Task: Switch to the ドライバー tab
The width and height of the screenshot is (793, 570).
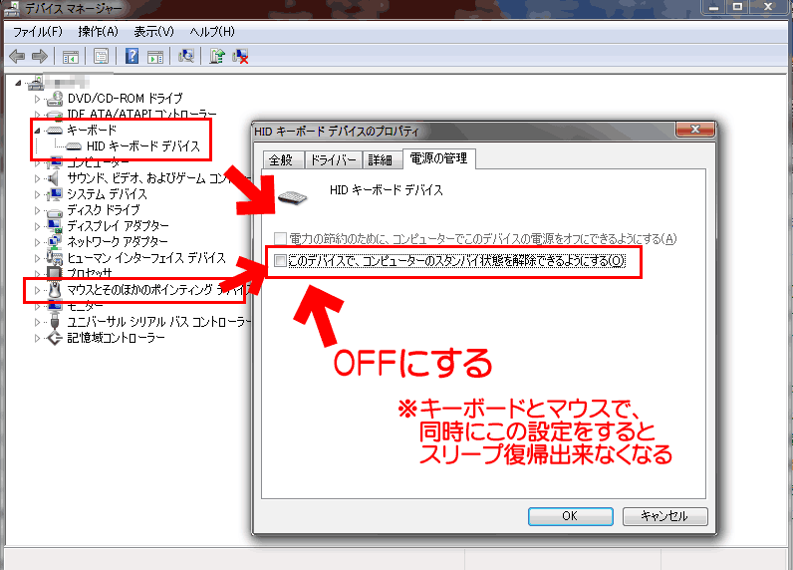Action: [x=334, y=160]
